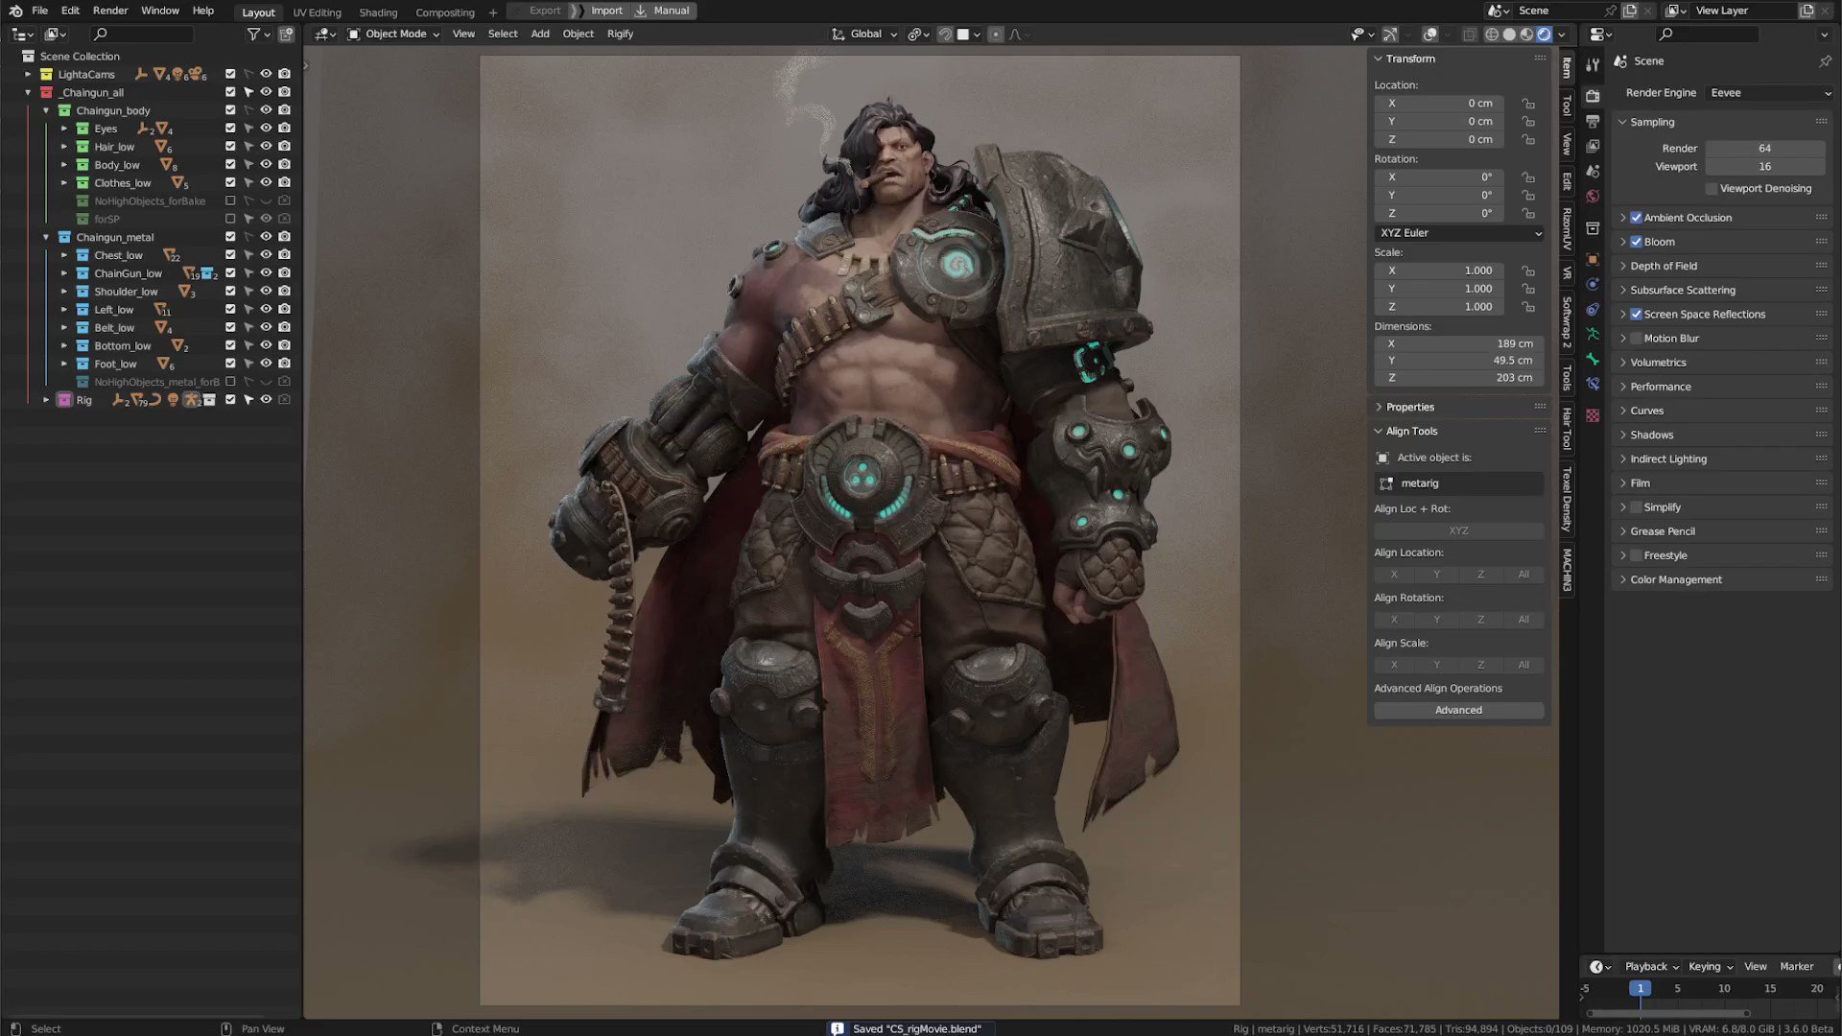Open the Add menu in viewport header
The width and height of the screenshot is (1842, 1036).
pos(540,34)
